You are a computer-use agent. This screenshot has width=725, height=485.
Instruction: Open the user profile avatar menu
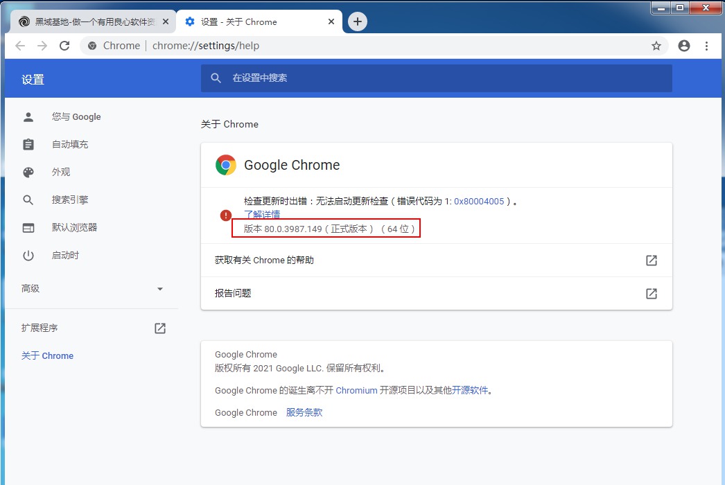[684, 46]
